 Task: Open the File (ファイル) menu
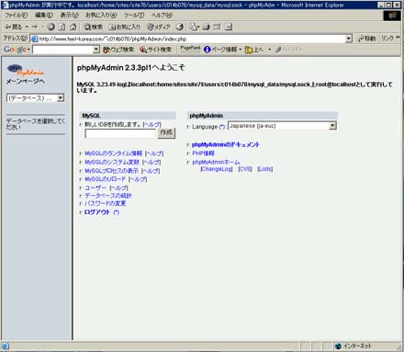pos(17,15)
